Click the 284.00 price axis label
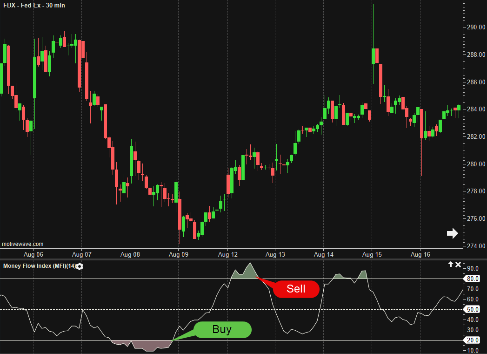Screen dimensions: 487x354 point(476,109)
